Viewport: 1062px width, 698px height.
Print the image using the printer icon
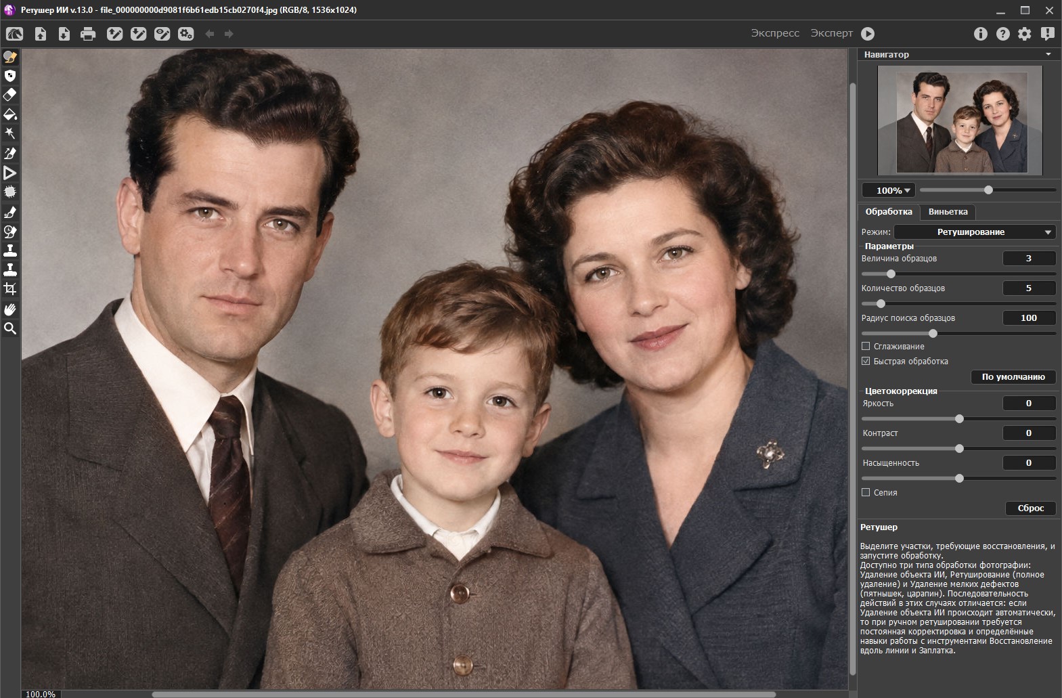coord(88,34)
